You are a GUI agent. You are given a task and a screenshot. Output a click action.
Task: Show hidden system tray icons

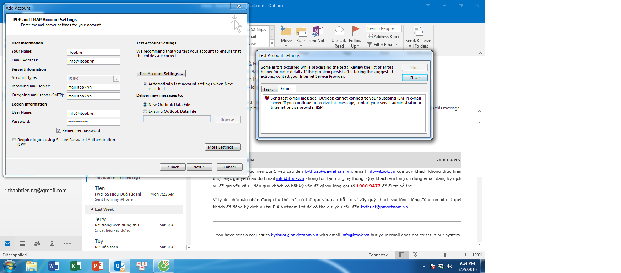coord(423,266)
